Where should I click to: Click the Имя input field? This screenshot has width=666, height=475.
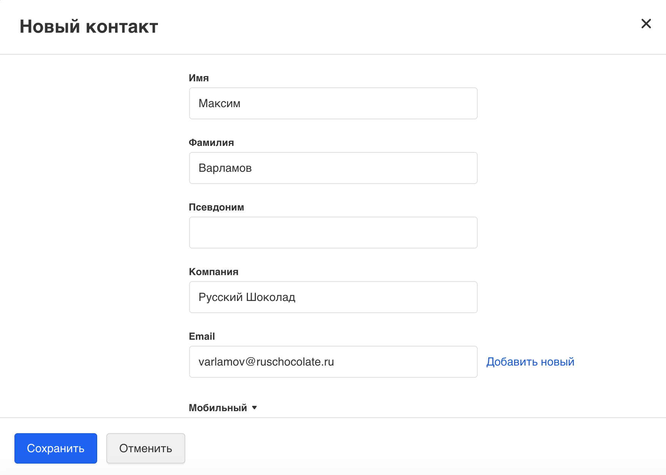pyautogui.click(x=333, y=103)
